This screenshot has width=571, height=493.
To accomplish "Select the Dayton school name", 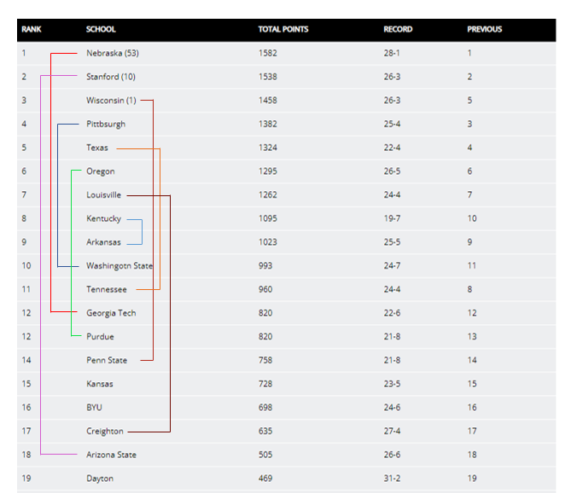I will pyautogui.click(x=100, y=478).
